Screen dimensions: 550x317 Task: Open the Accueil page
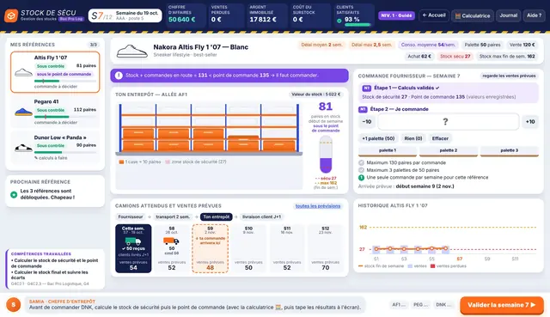[434, 15]
